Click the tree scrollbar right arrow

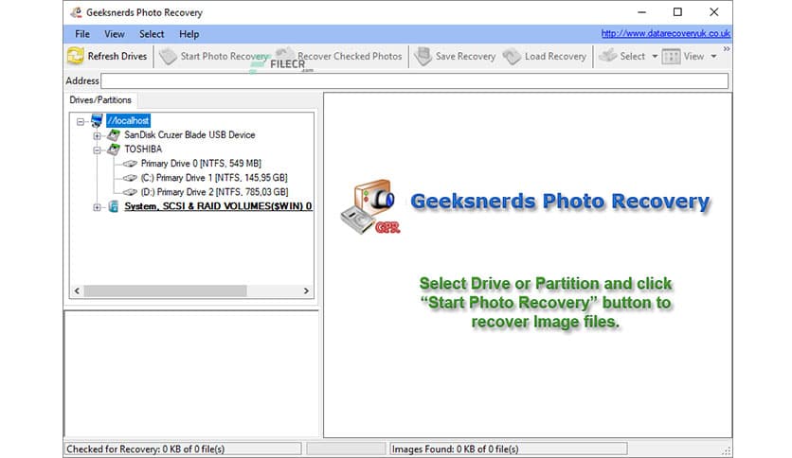coord(306,291)
